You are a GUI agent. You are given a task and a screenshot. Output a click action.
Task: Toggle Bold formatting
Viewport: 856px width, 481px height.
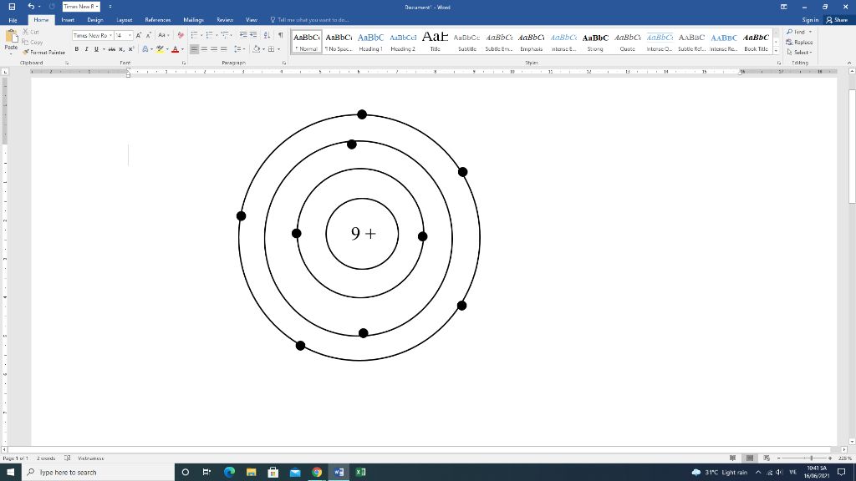(76, 49)
